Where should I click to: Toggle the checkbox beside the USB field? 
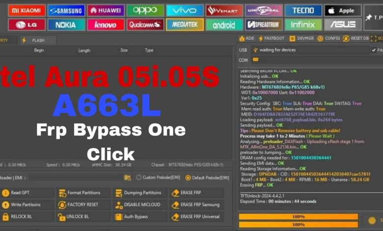[x=374, y=50]
